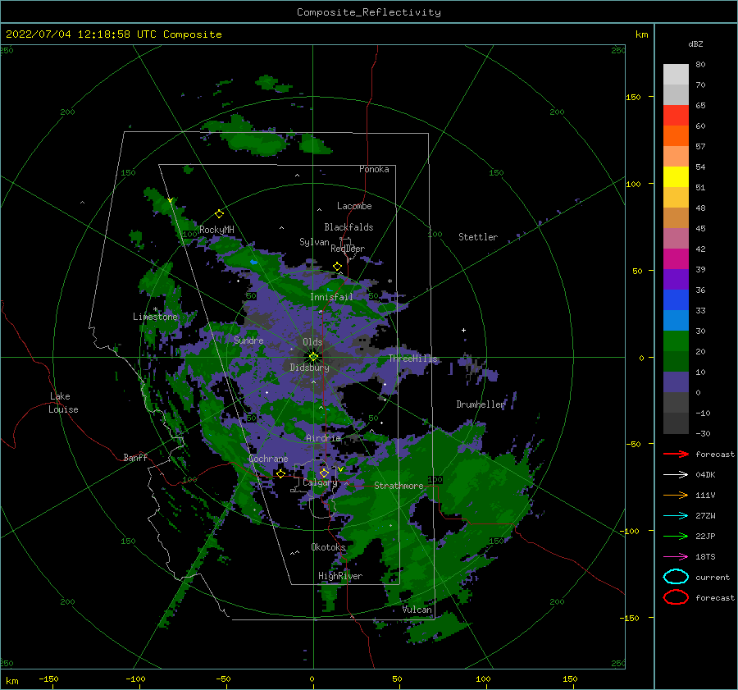The height and width of the screenshot is (690, 738).
Task: Select the dark gray swatch between -10 and -30
Action: point(676,423)
